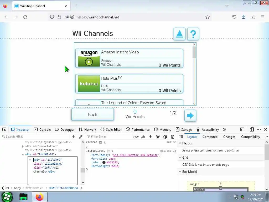Click the #323232 color swatch

click(x=104, y=162)
